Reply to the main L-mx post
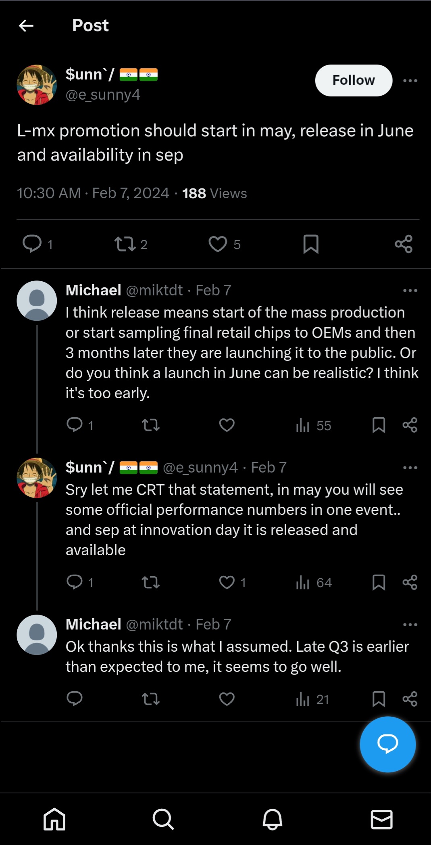 tap(32, 244)
